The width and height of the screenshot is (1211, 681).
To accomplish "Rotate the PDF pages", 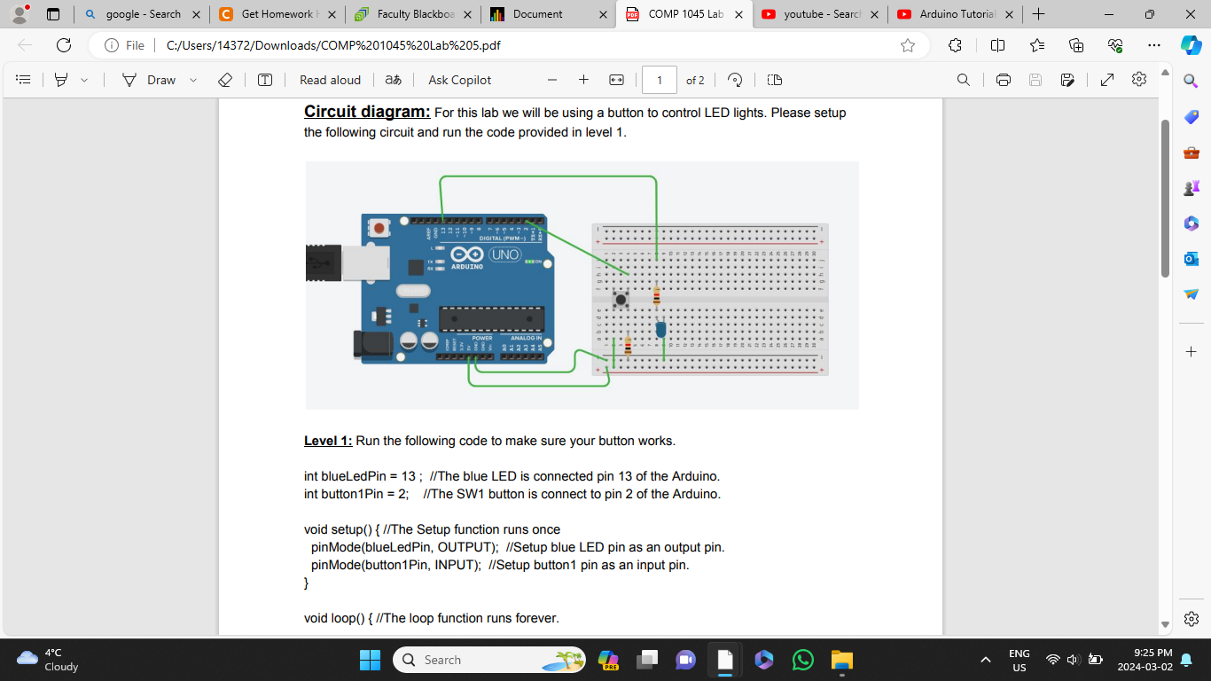I will click(735, 79).
